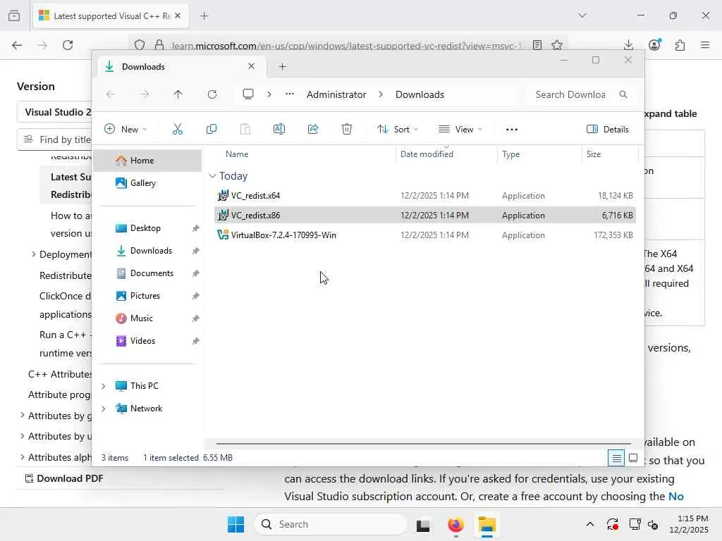Image resolution: width=722 pixels, height=541 pixels.
Task: Open new Firefox tab with plus button
Action: click(204, 16)
